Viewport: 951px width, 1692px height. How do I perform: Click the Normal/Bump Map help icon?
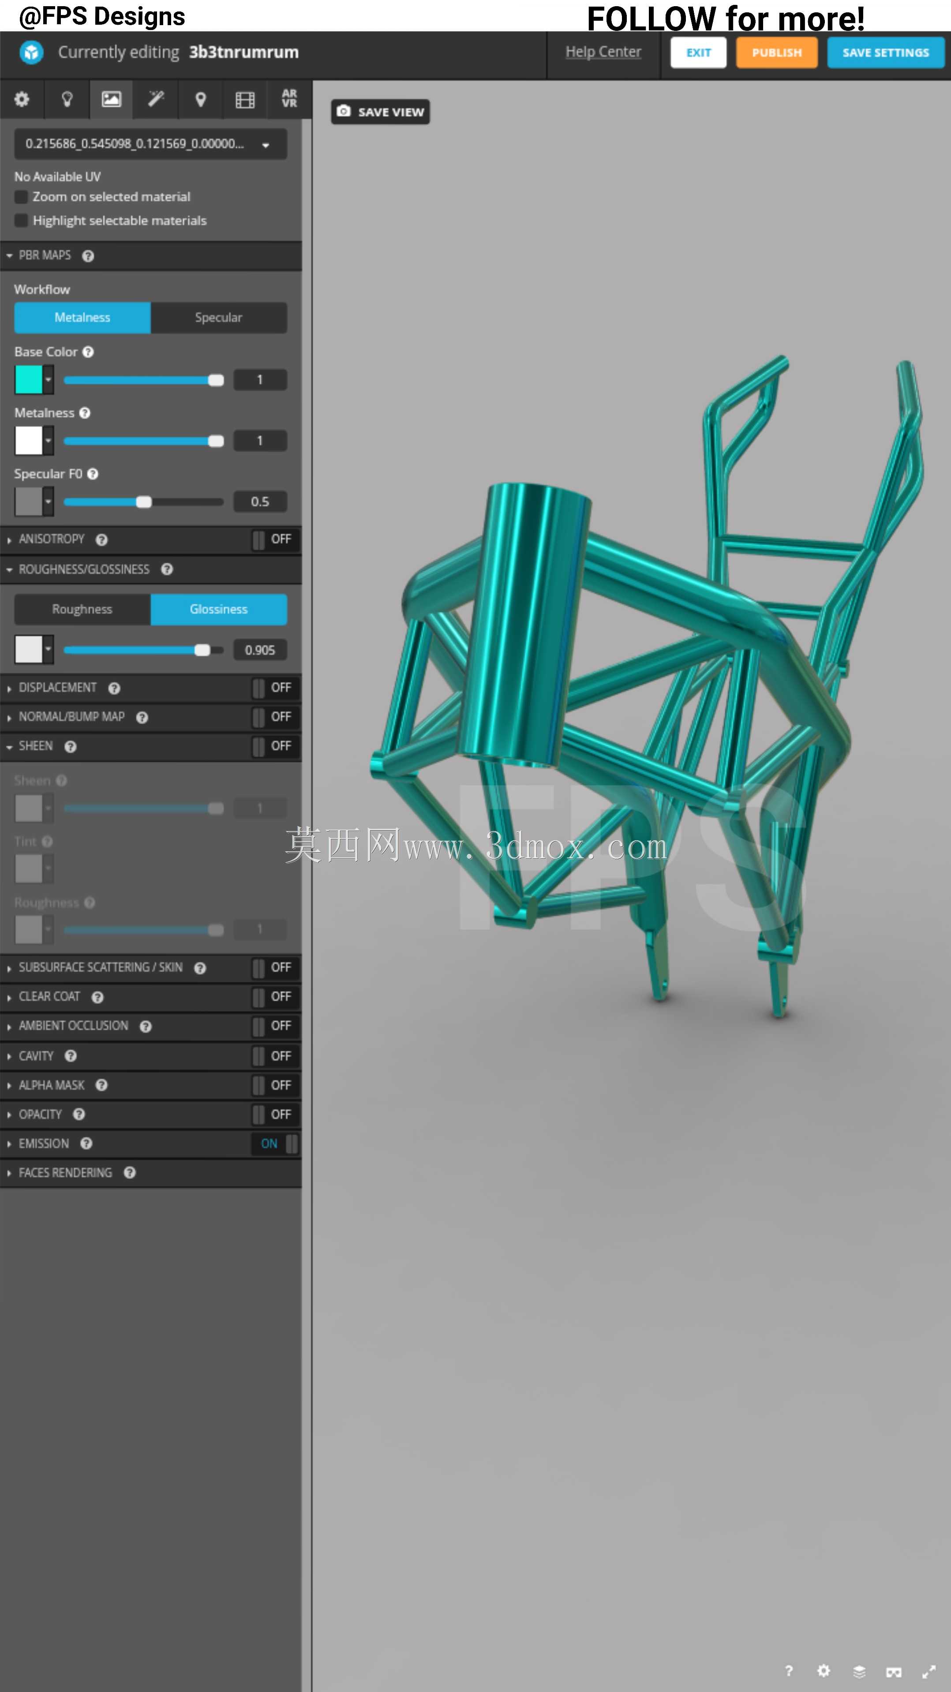(142, 718)
